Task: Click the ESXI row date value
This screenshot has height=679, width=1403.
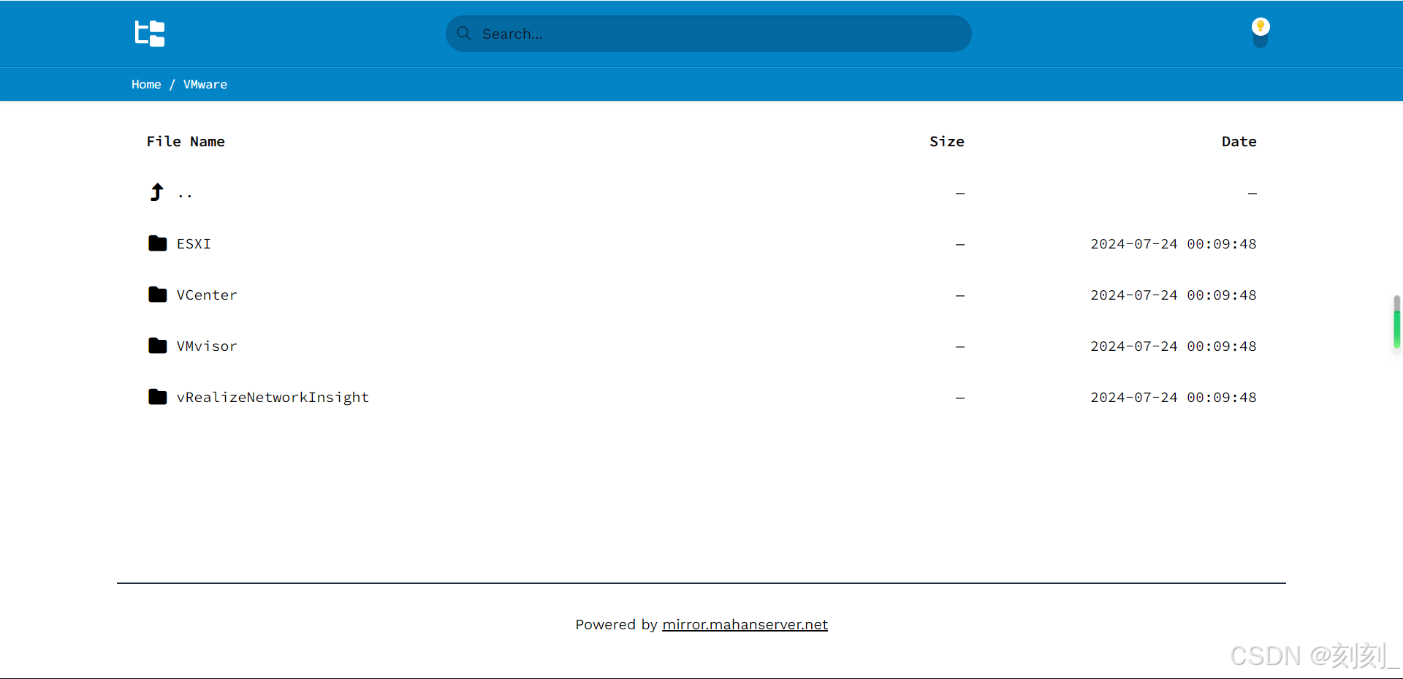Action: (x=1174, y=244)
